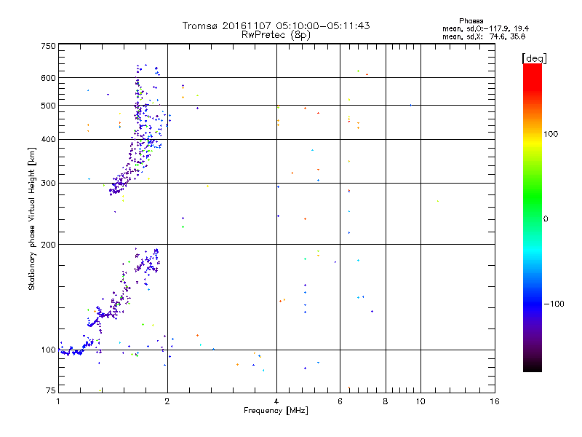Click the colorbar '0' tick label

pyautogui.click(x=545, y=219)
